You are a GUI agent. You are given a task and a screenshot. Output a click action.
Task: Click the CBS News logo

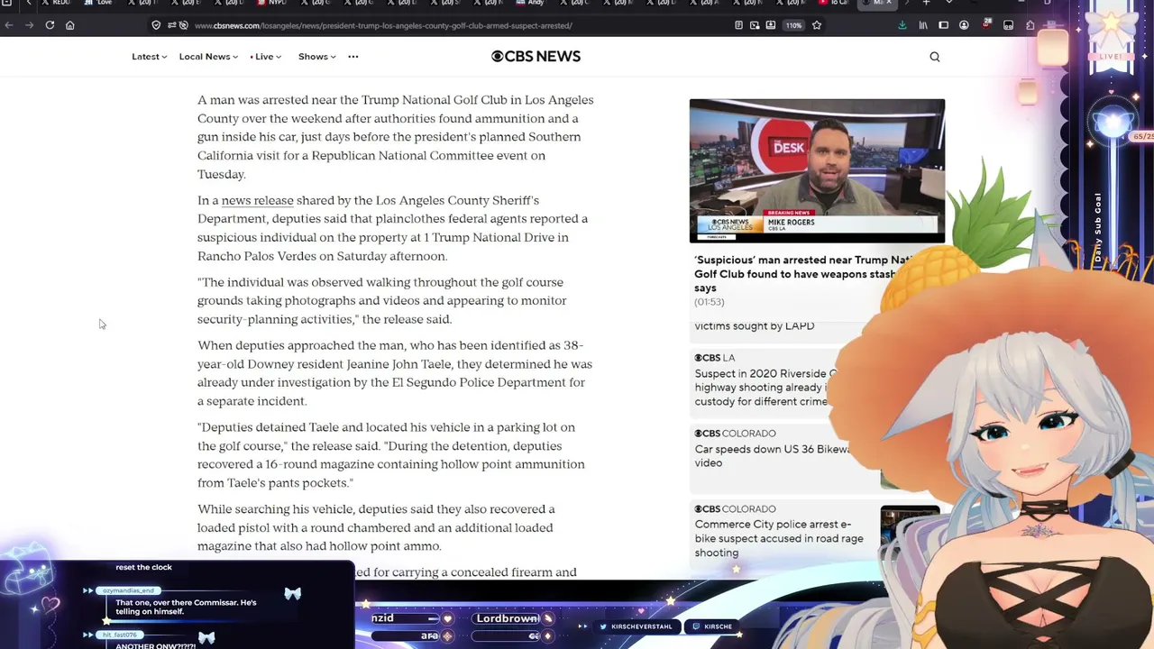click(x=536, y=56)
